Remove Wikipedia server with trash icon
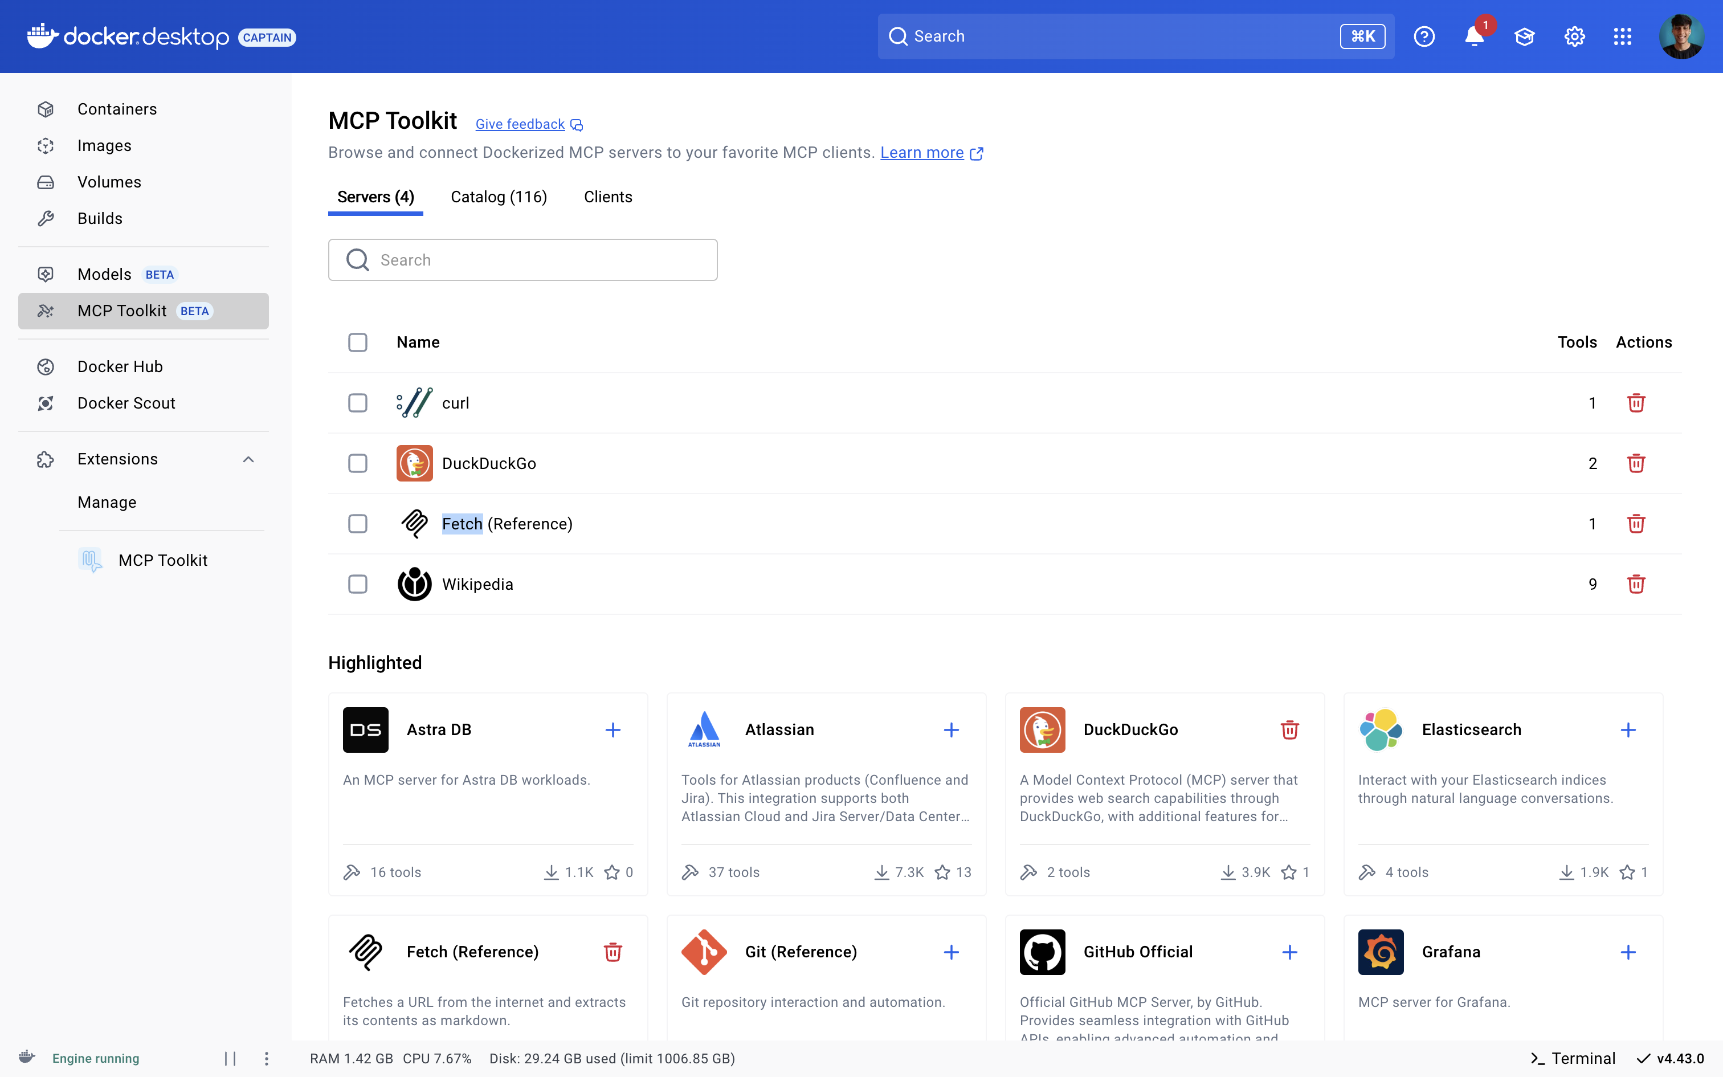 (x=1635, y=584)
